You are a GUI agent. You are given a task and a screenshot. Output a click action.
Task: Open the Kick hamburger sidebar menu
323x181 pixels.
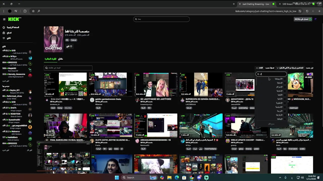coord(4,19)
